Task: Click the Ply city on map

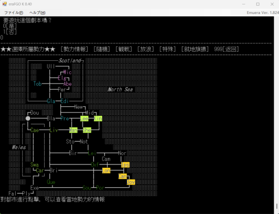Action: coord(26,193)
